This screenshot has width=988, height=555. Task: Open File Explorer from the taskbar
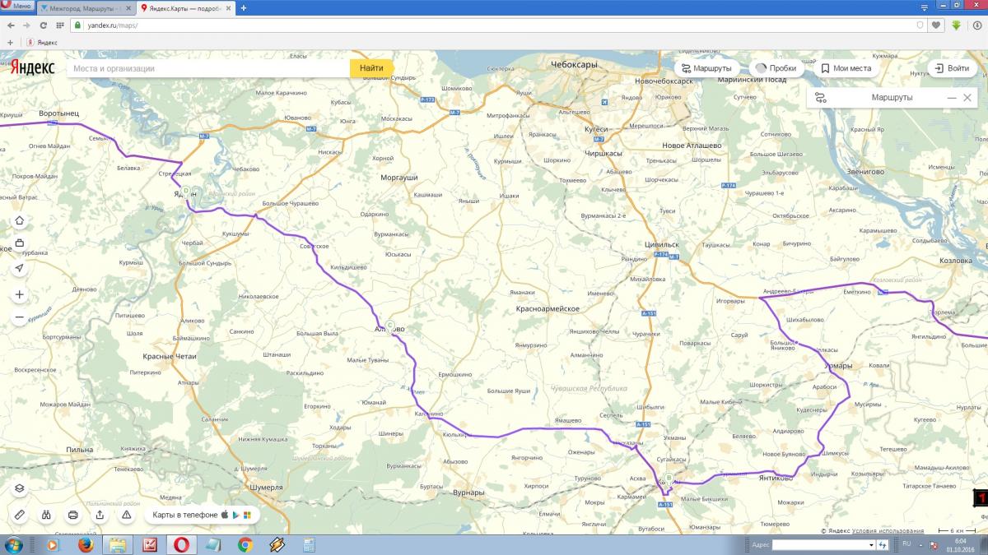tap(117, 544)
